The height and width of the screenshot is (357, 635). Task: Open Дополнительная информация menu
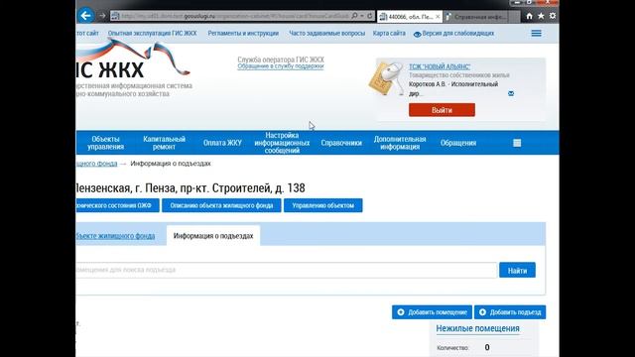point(400,143)
